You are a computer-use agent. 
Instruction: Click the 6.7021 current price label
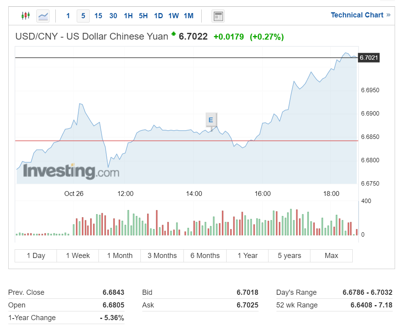click(369, 57)
